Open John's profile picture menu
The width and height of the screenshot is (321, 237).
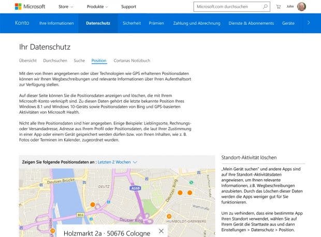tap(301, 7)
